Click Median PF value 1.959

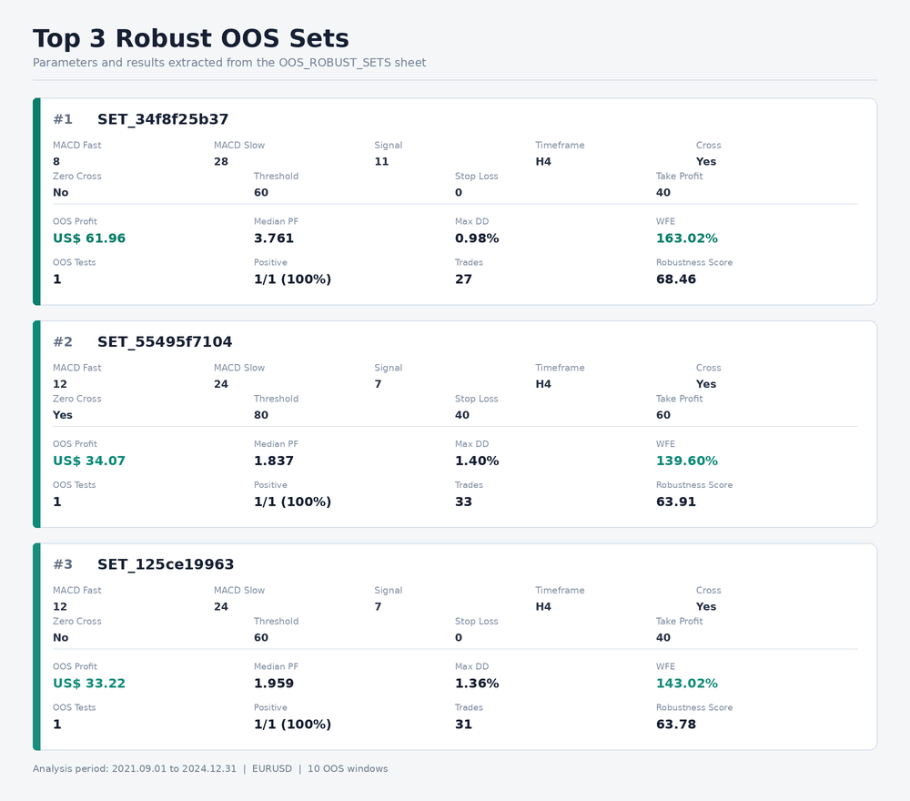(x=274, y=684)
